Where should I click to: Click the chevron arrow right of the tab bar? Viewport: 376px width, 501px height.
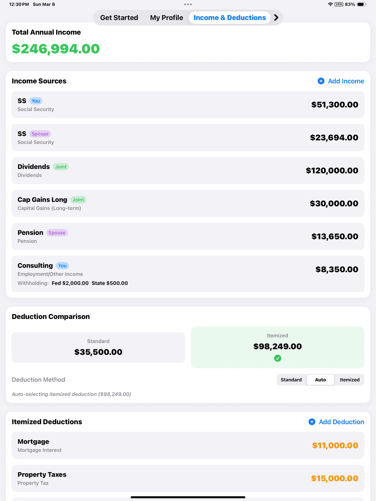276,17
